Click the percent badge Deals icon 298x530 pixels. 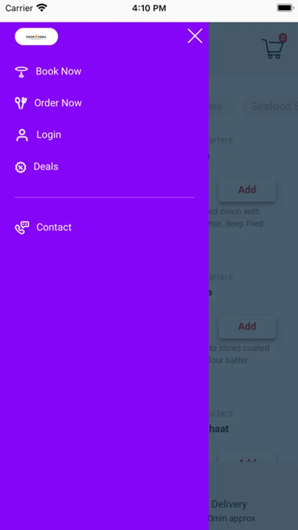pos(21,167)
